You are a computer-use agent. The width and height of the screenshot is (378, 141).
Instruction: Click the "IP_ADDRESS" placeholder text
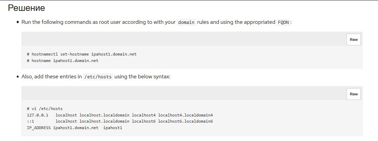coord(39,128)
